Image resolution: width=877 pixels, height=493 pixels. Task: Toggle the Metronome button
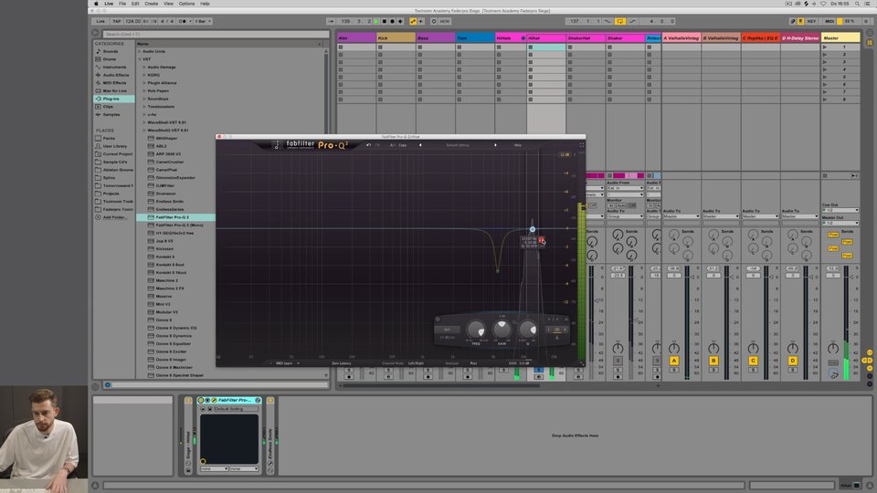[183, 21]
